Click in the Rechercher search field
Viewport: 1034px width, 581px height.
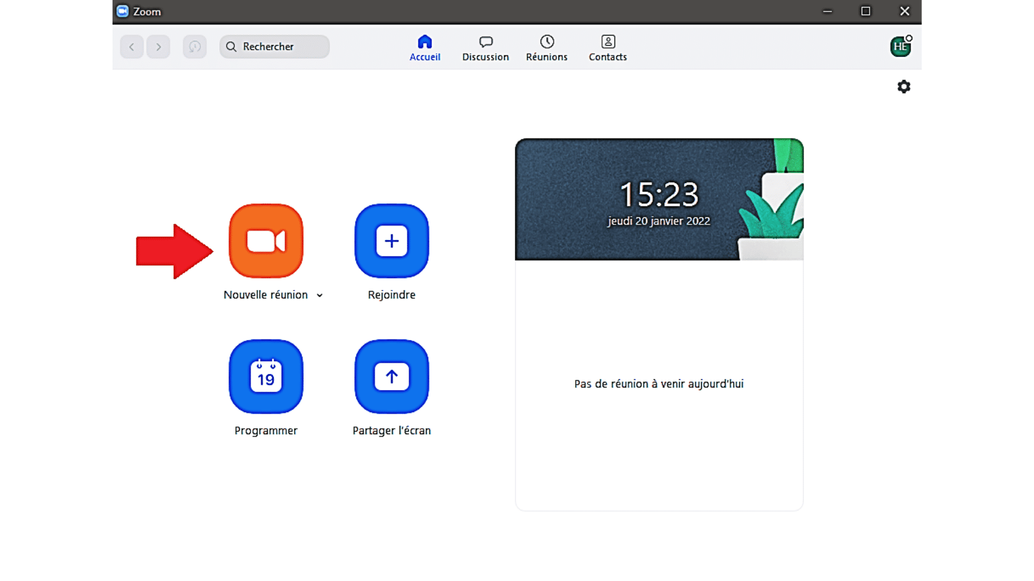tap(274, 47)
